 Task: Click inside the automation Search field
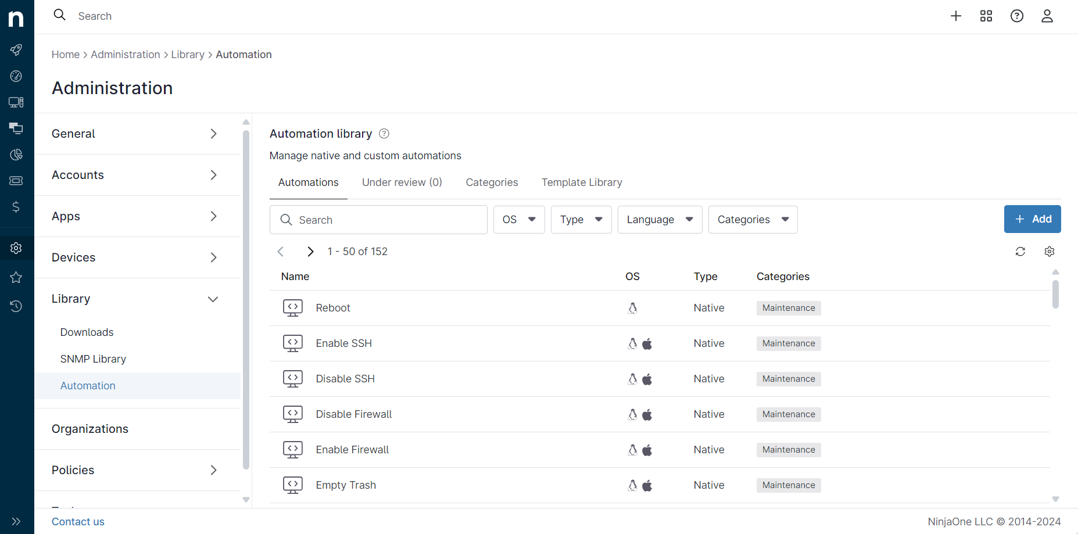click(378, 220)
